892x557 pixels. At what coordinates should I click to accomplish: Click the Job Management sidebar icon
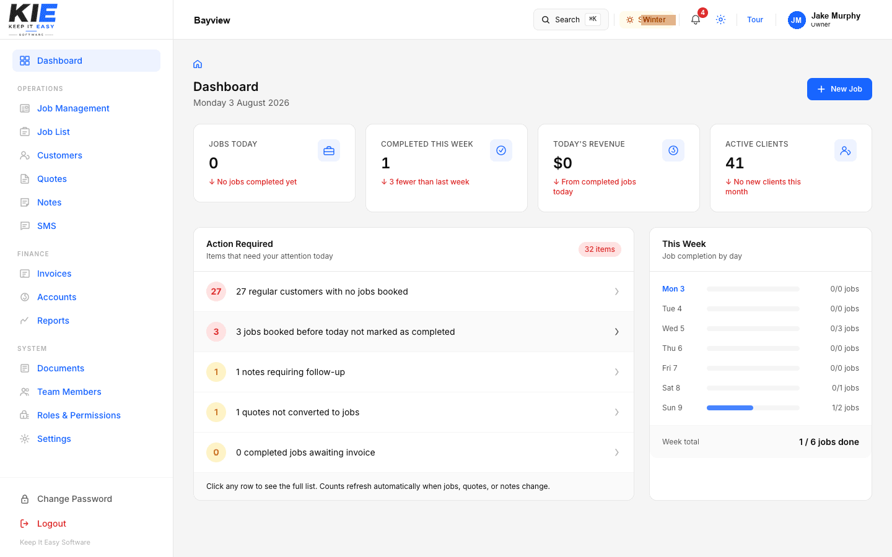25,108
